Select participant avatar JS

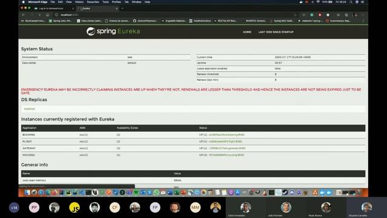74,208
